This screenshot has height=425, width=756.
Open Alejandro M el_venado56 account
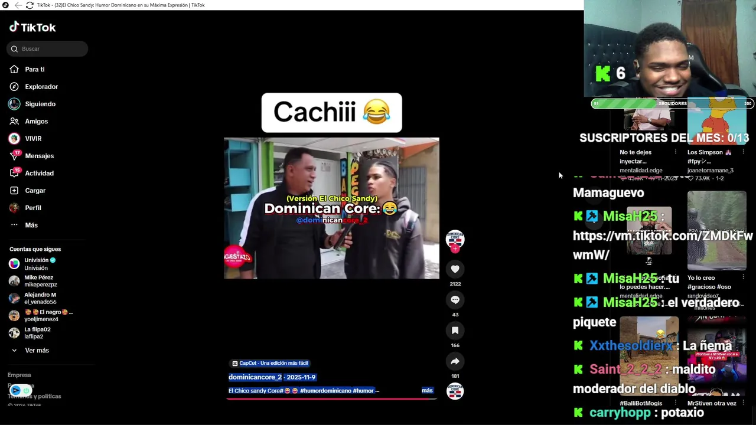[41, 298]
